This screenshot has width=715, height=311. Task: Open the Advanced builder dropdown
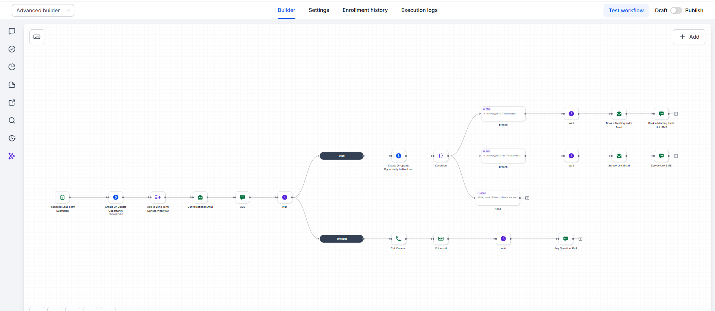click(x=43, y=10)
